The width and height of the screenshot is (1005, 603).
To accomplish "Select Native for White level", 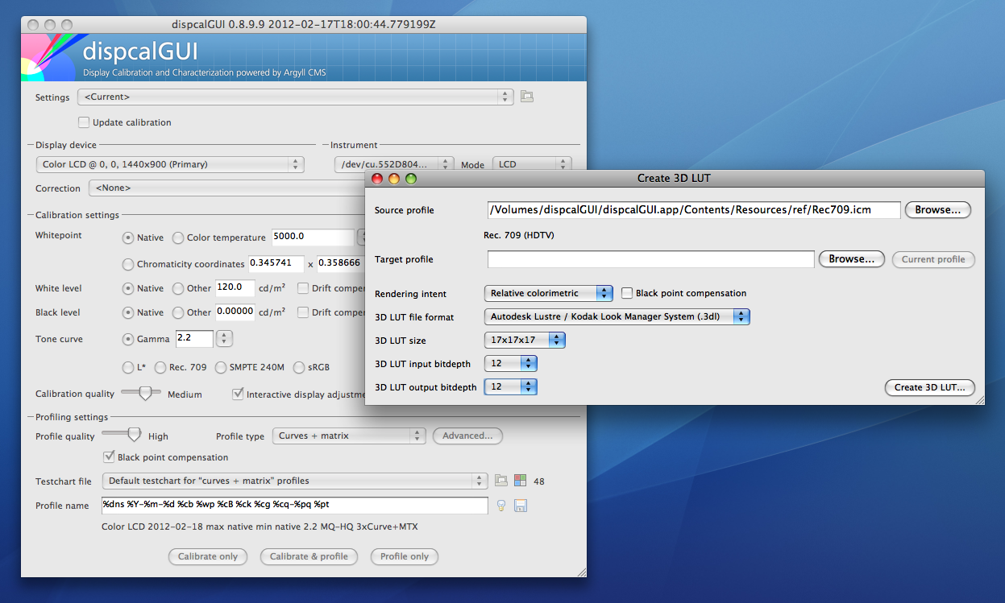I will coord(127,288).
